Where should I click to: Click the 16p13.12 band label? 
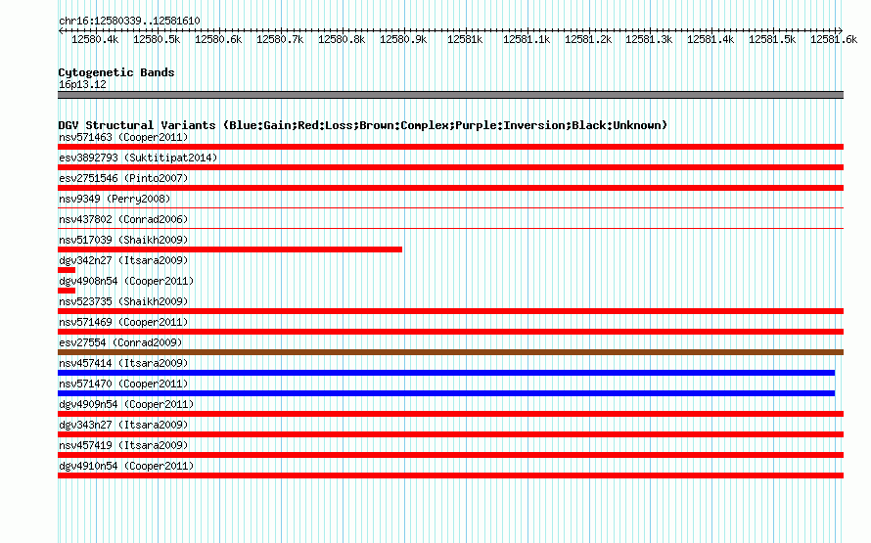[82, 84]
